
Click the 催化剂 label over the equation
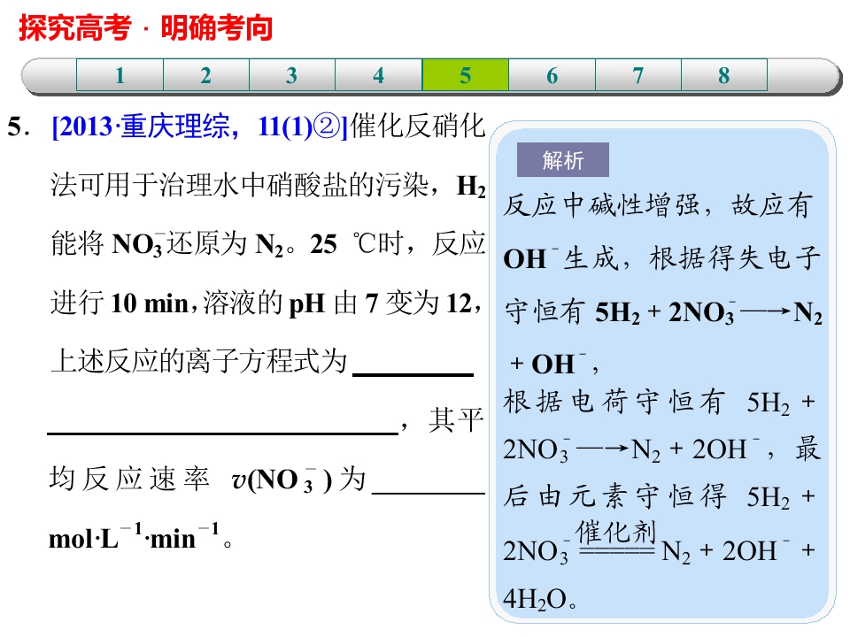click(x=616, y=532)
